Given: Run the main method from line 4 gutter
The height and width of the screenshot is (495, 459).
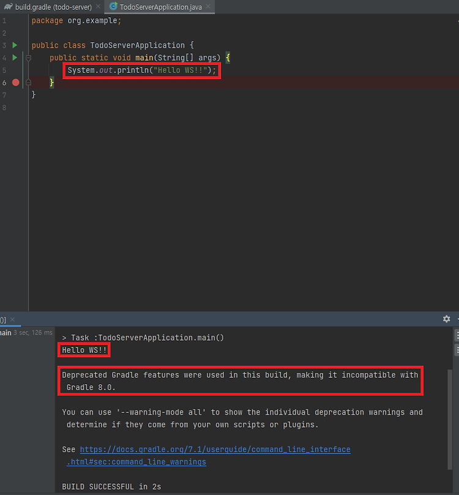Looking at the screenshot, I should (15, 58).
